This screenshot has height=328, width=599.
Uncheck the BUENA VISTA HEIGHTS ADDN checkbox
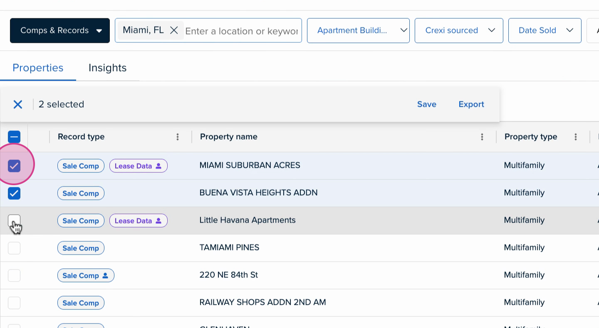coord(14,193)
